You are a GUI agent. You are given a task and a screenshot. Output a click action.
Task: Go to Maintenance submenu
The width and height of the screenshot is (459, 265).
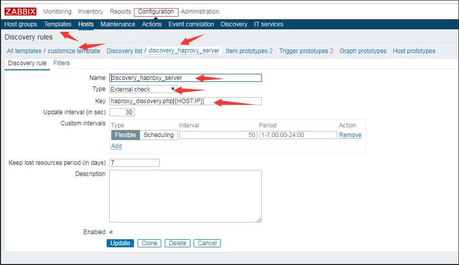[x=118, y=24]
